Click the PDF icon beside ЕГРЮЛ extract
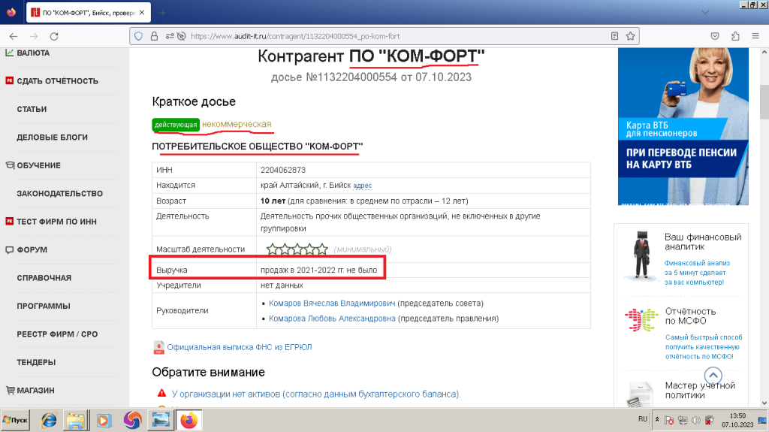Screen dimensions: 769x432 coord(158,348)
